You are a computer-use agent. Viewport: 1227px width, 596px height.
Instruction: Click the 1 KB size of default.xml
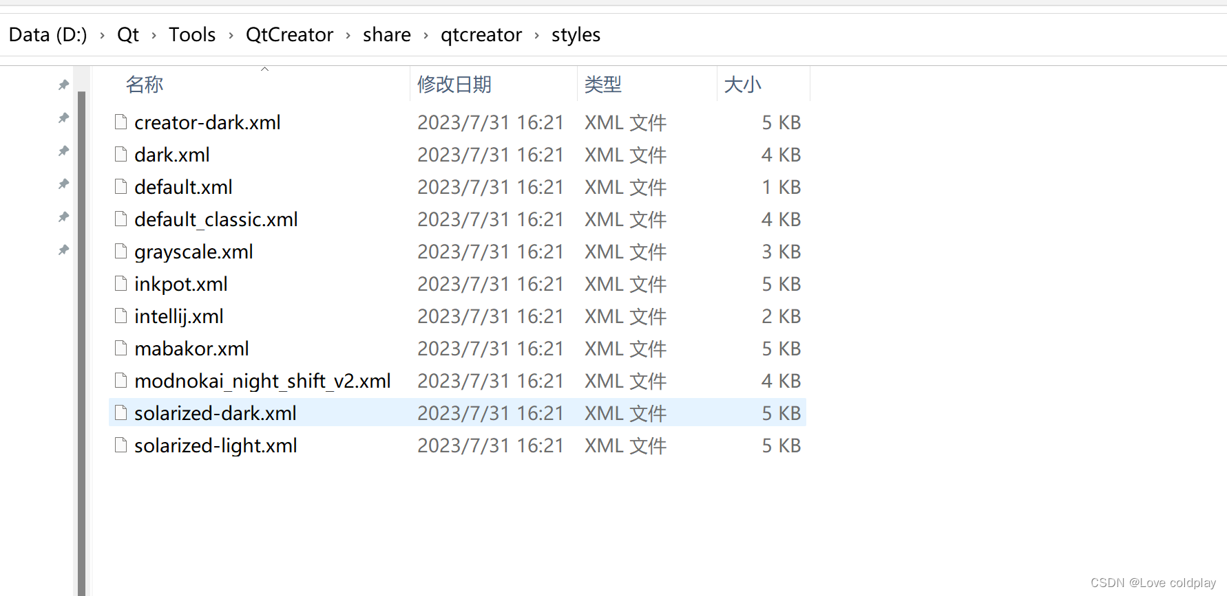(x=782, y=187)
